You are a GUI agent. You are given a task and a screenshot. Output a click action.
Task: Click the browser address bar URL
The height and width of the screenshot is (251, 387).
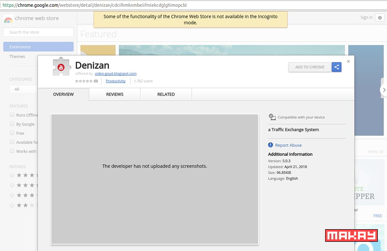coord(94,5)
